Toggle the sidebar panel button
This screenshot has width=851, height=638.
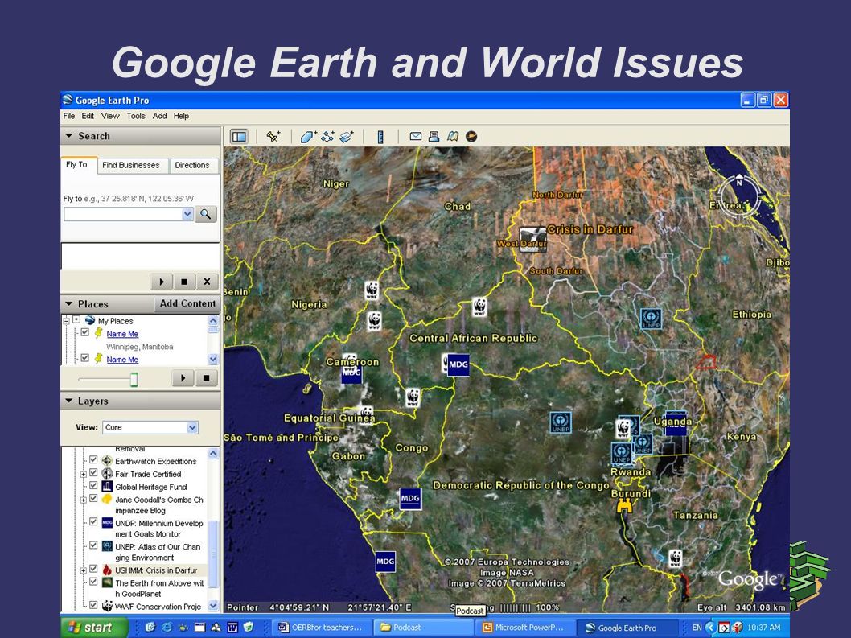(239, 136)
